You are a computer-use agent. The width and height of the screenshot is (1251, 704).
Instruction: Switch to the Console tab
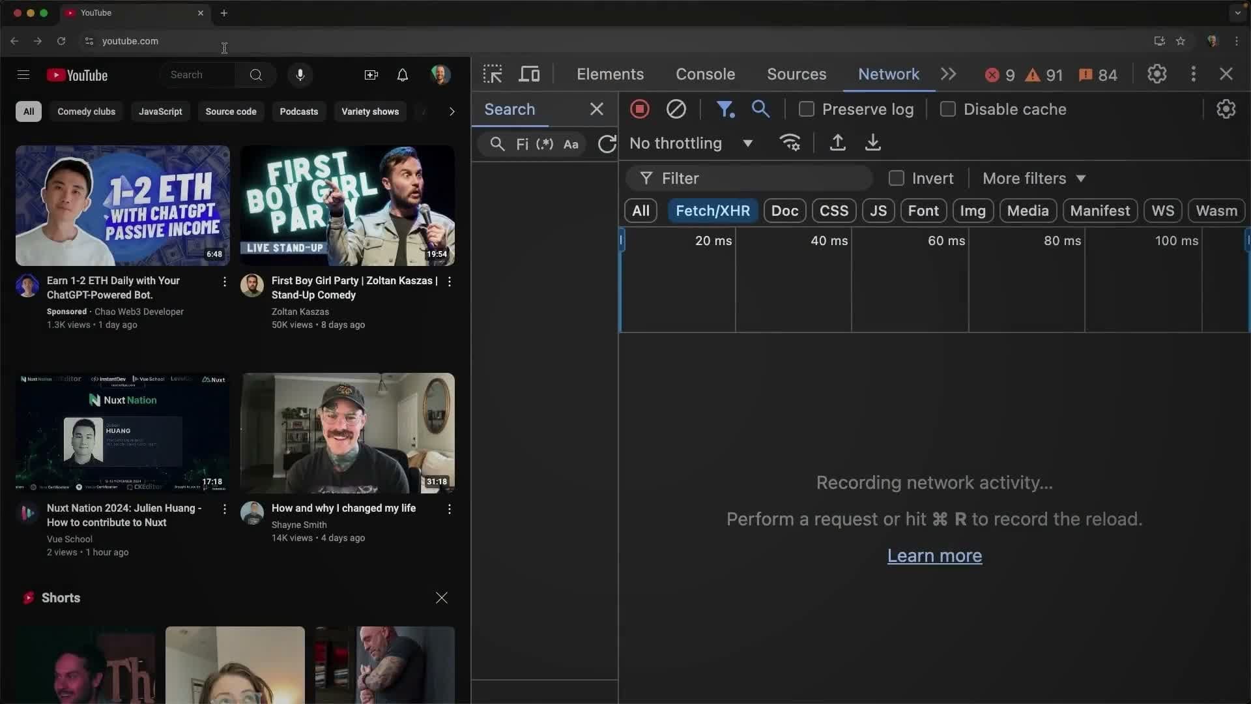coord(706,74)
